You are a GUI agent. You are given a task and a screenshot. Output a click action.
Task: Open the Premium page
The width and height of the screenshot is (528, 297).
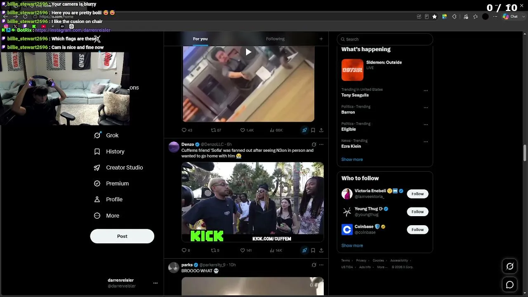click(x=111, y=183)
